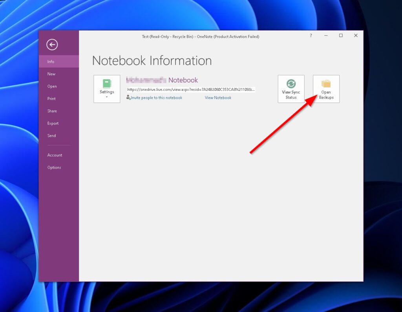Viewport: 402px width, 312px height.
Task: Open OneNote Options
Action: tap(54, 167)
